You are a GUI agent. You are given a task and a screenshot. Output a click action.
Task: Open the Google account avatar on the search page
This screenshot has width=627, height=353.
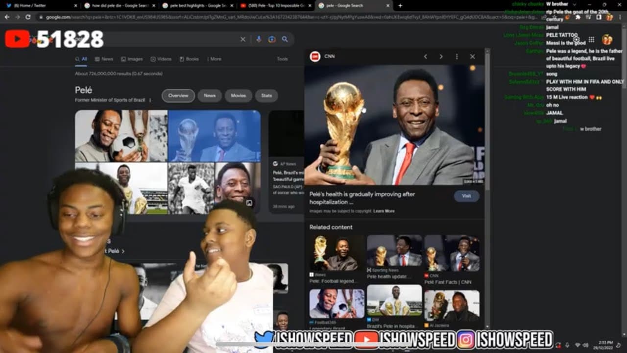607,39
